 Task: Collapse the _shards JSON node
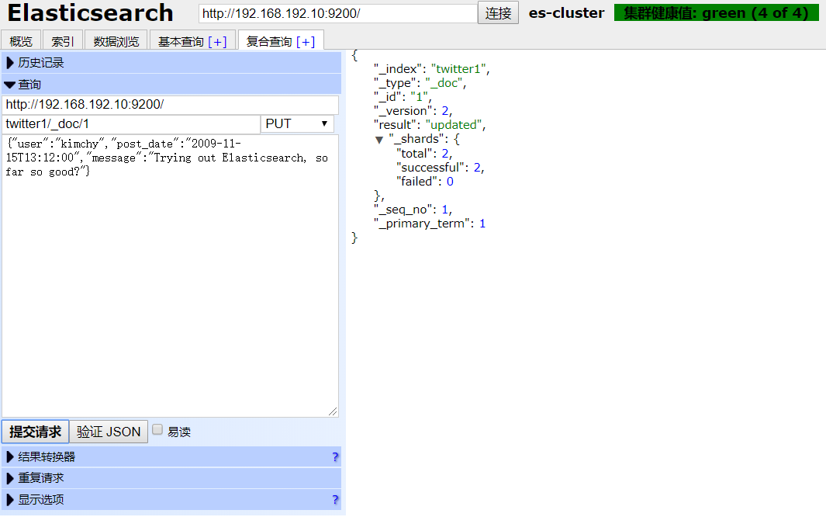378,140
